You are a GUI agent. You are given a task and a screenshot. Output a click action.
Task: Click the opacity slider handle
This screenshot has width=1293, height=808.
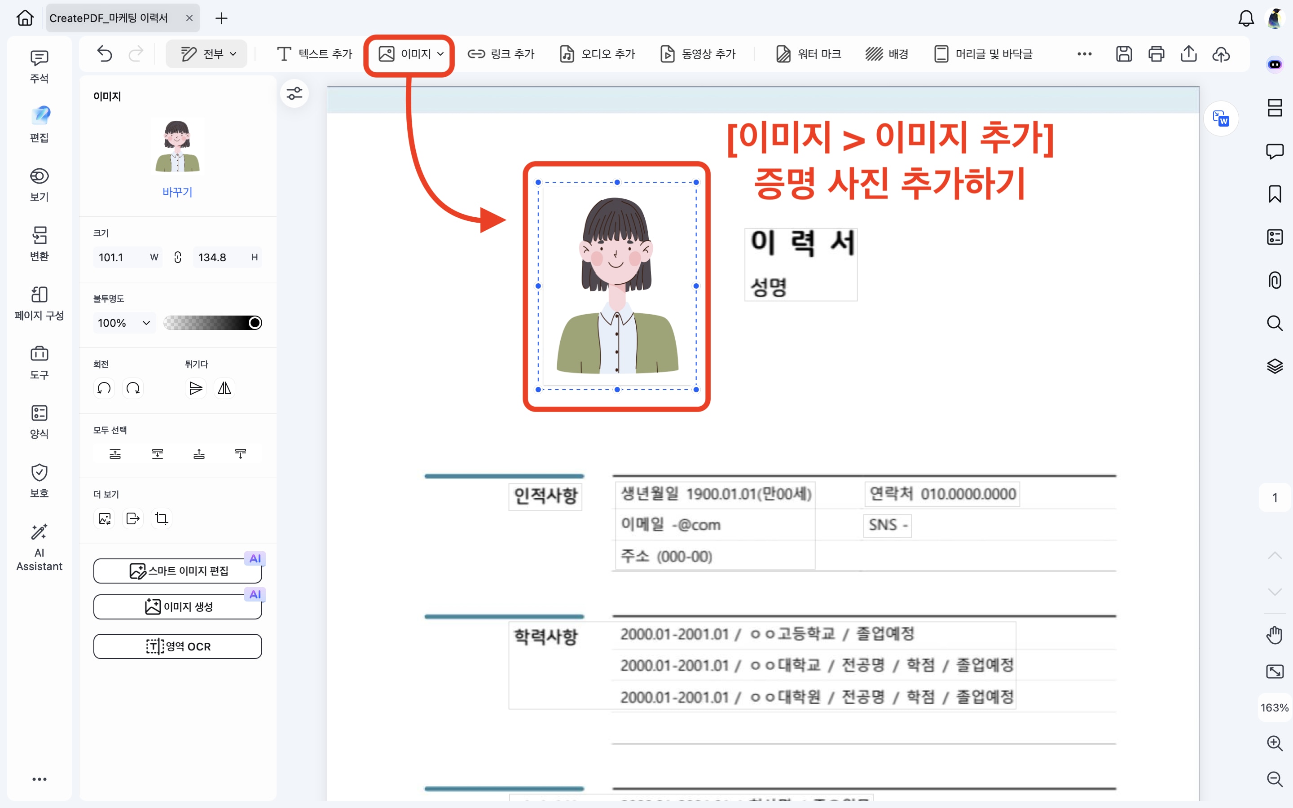255,323
